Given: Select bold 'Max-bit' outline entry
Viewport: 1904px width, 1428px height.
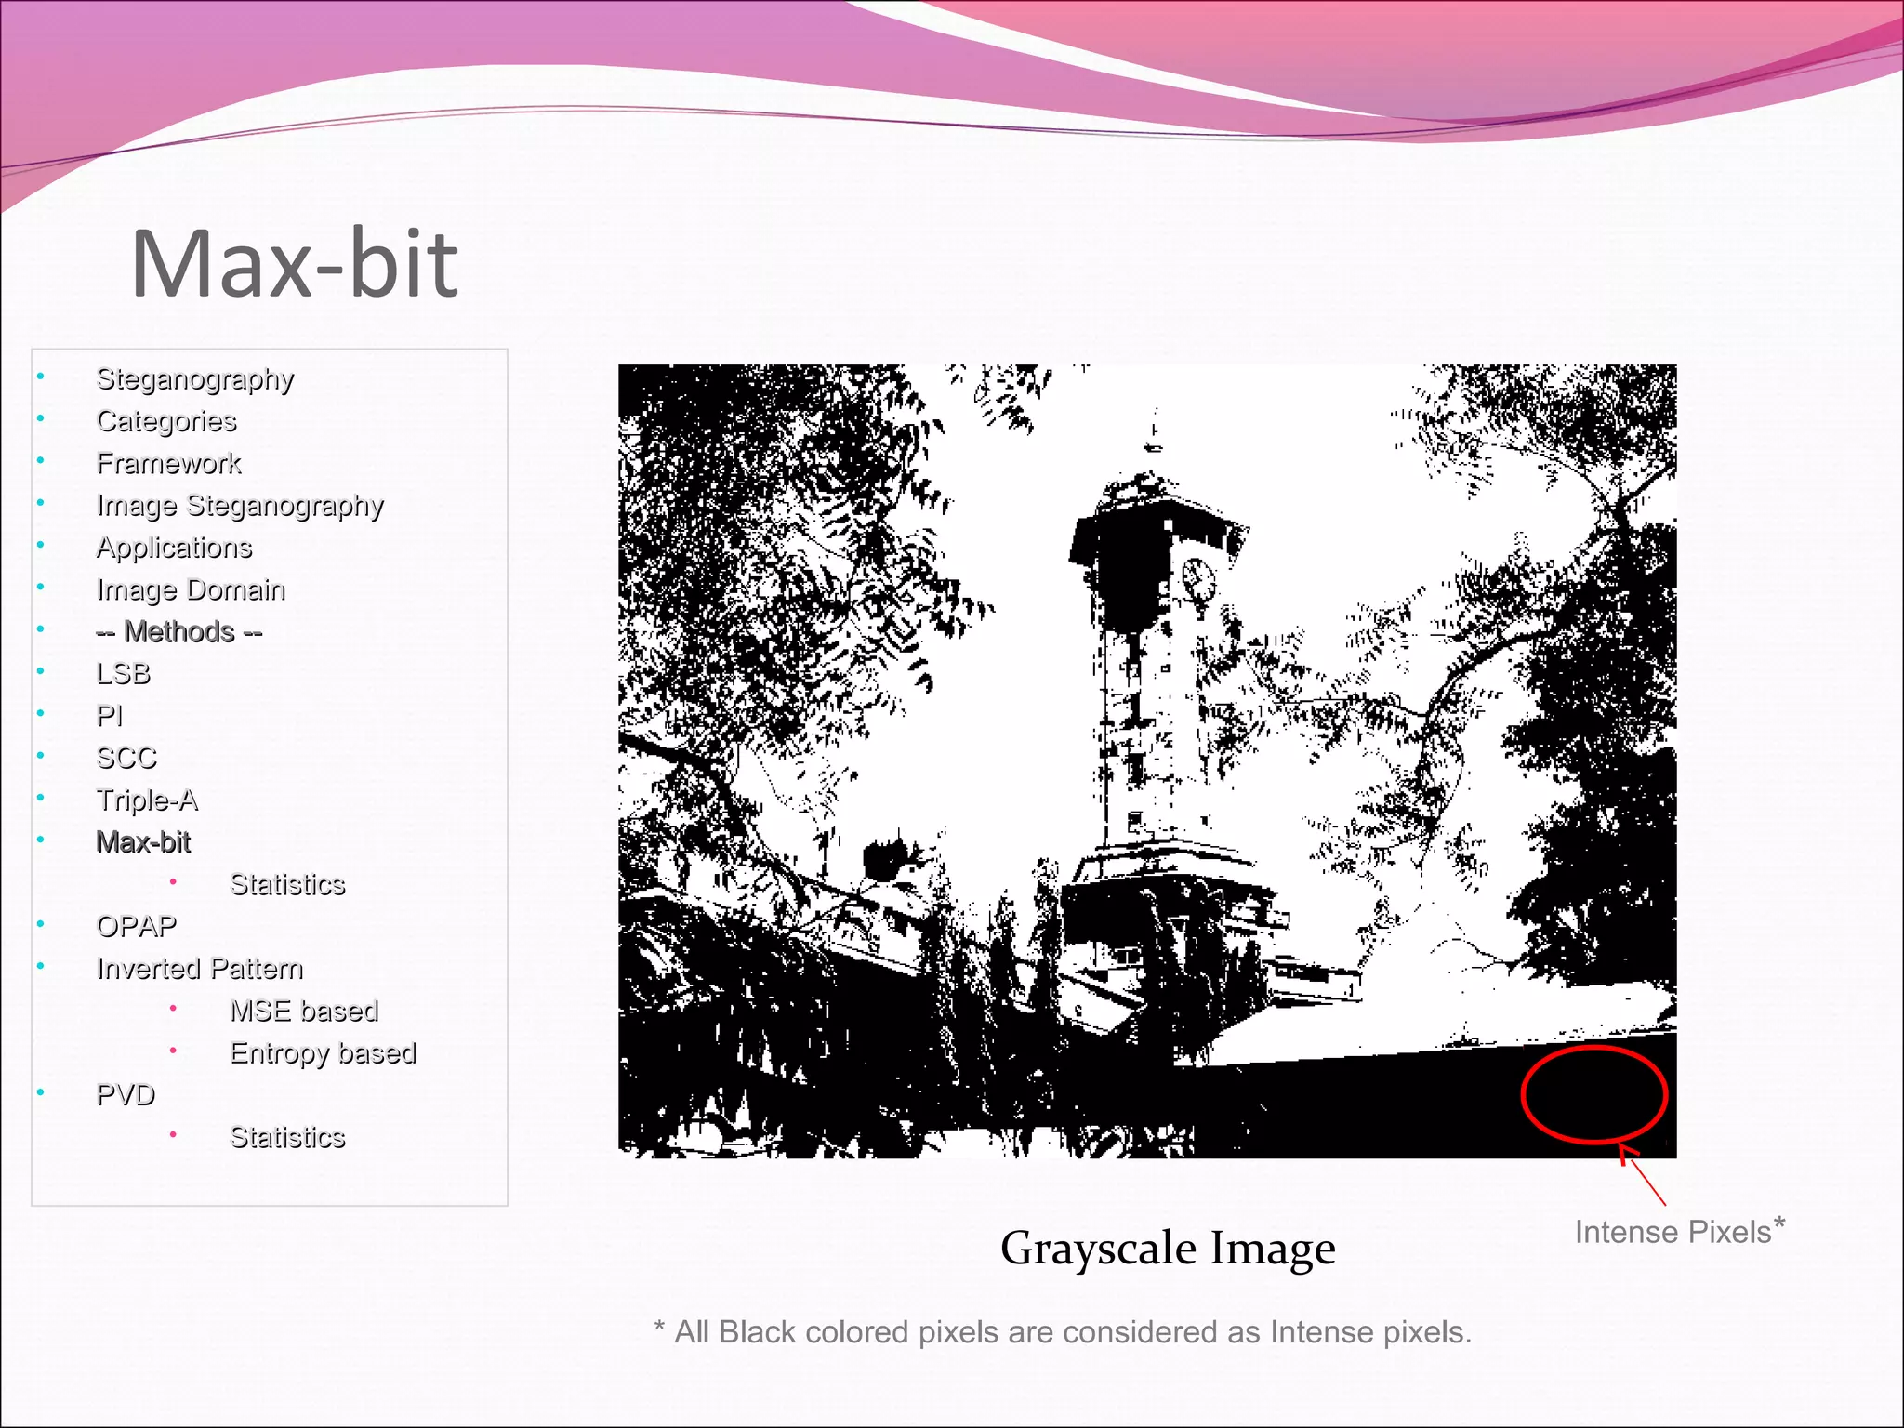Looking at the screenshot, I should tap(144, 842).
